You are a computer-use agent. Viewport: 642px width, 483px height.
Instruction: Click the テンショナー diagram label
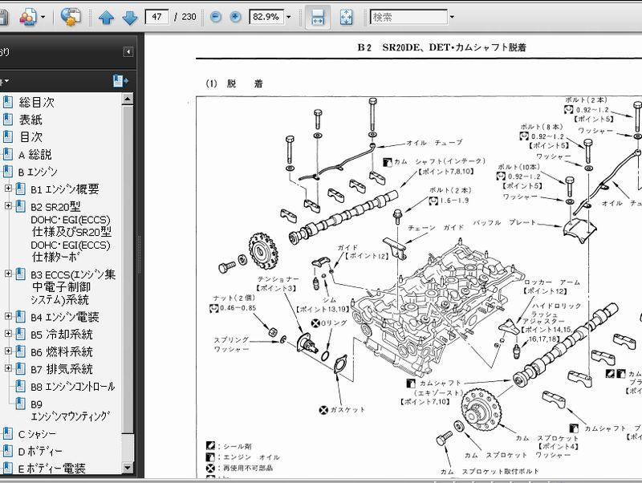(x=278, y=279)
